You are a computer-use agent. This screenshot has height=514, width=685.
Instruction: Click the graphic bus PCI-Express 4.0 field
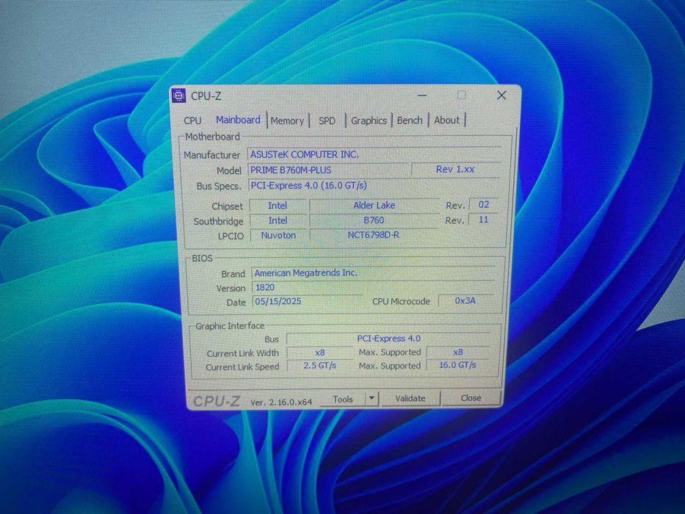(x=388, y=339)
